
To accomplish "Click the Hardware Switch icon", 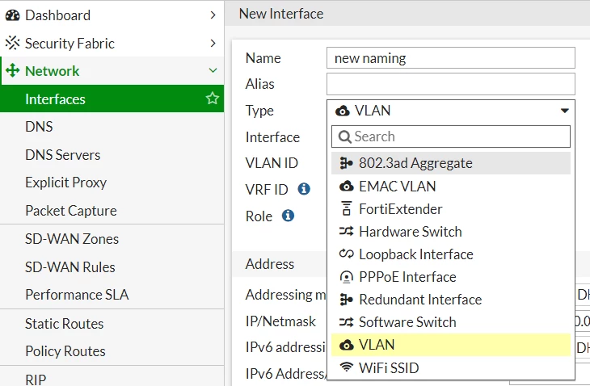I will click(346, 231).
